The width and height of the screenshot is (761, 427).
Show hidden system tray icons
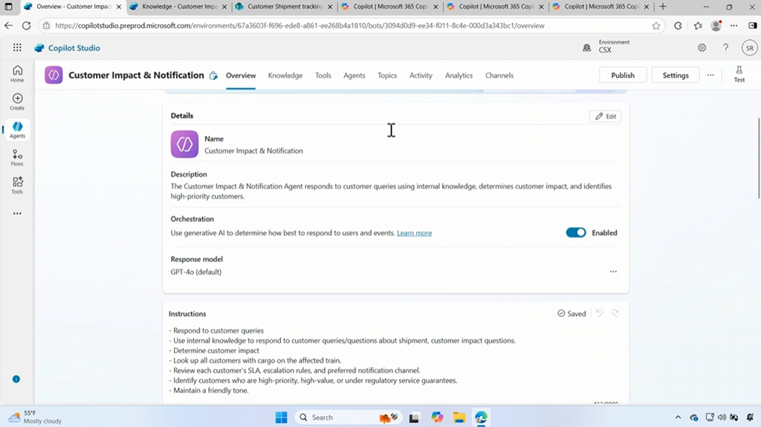[x=678, y=417]
